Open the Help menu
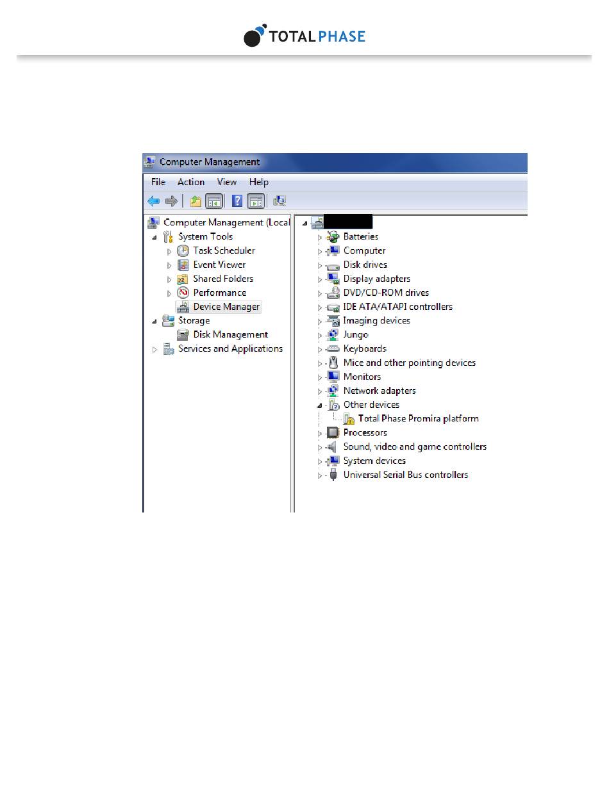The height and width of the screenshot is (795, 609). tap(259, 182)
